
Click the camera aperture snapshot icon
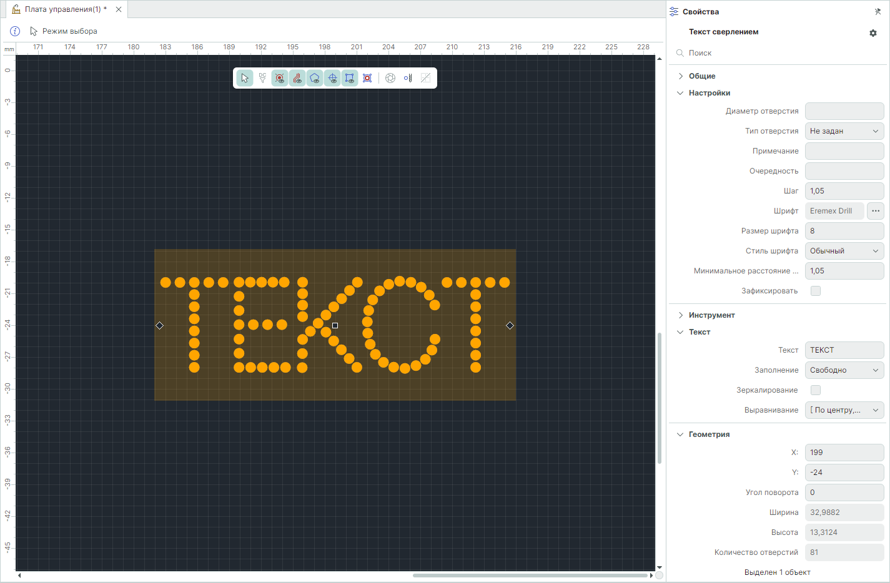390,78
